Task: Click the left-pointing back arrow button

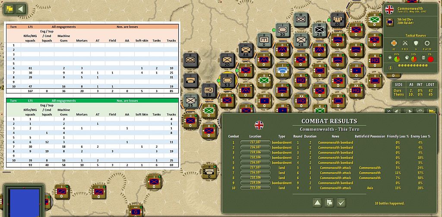Action: pos(20,9)
